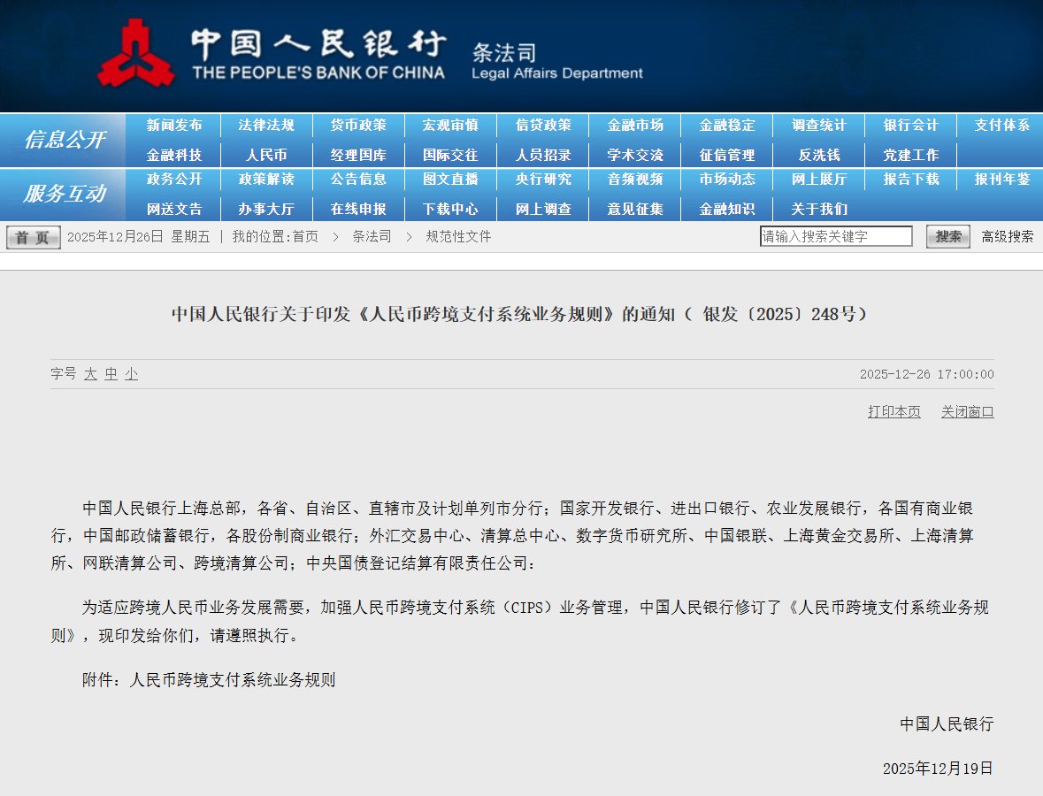Open the 报告下载 menu item
1043x796 pixels.
(910, 180)
